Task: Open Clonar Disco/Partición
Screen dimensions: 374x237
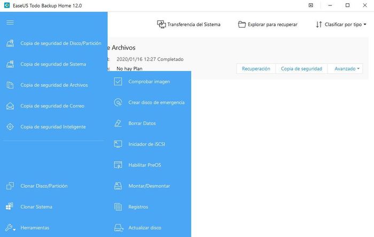Action: [44, 186]
